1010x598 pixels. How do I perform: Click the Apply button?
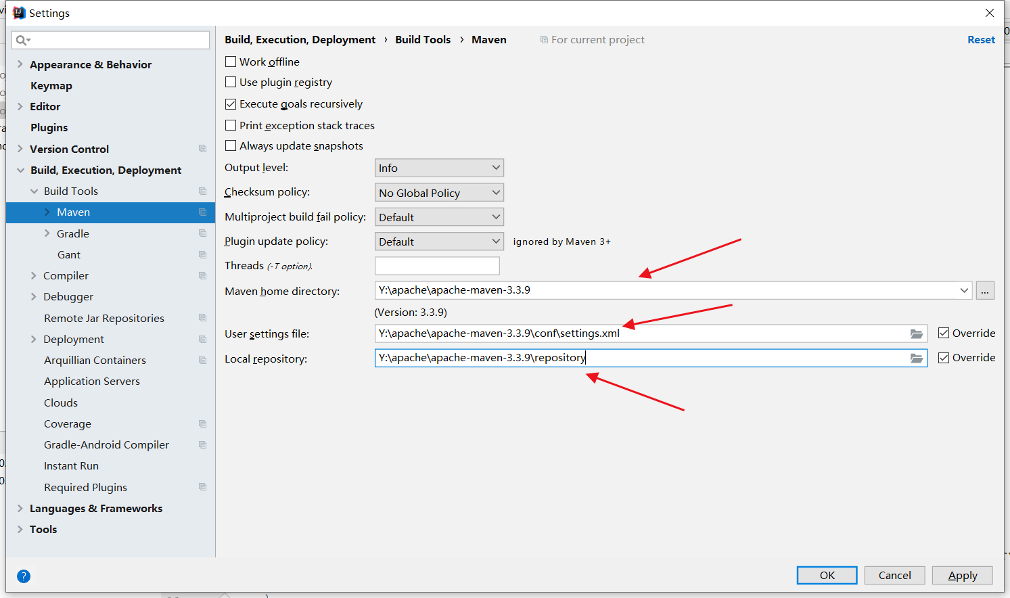pos(962,575)
